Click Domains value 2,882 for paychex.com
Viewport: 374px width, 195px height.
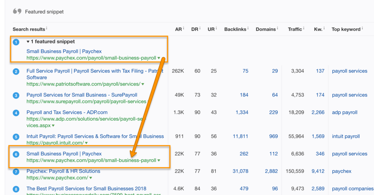[271, 171]
